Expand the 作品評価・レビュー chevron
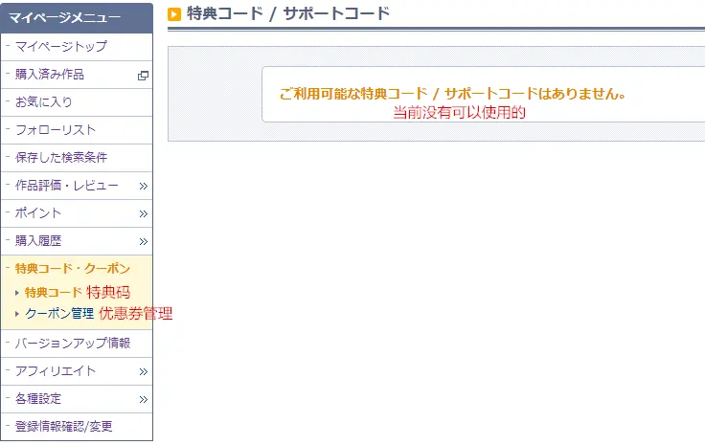 pyautogui.click(x=144, y=186)
